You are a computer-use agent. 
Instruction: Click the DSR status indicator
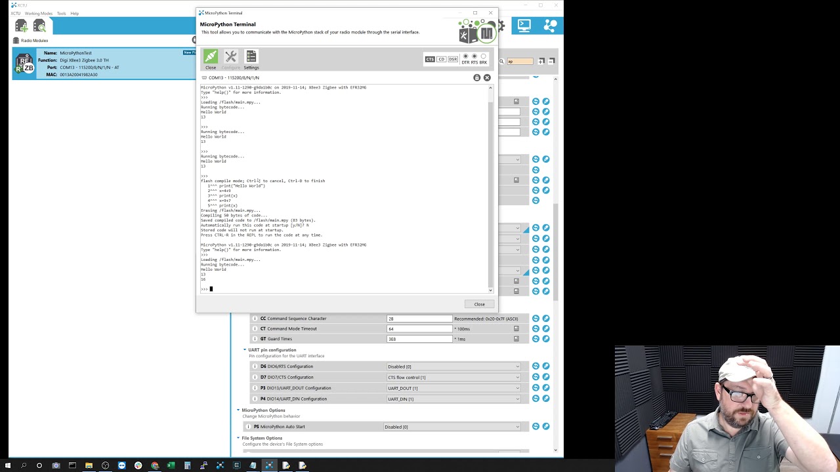(453, 59)
